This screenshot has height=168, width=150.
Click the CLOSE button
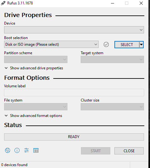click(x=129, y=151)
